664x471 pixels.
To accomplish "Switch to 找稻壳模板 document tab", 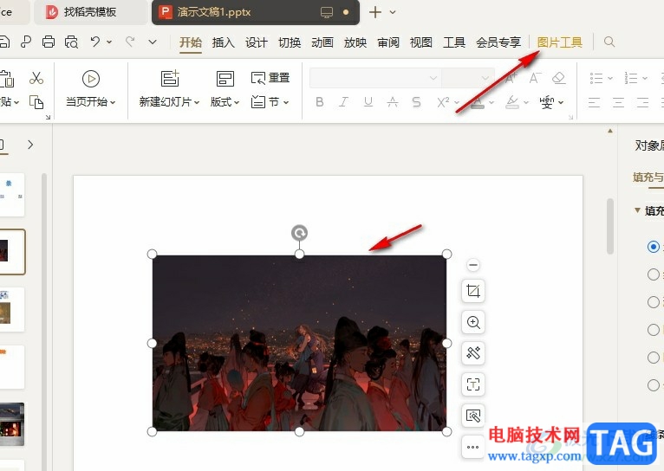I will [x=90, y=12].
